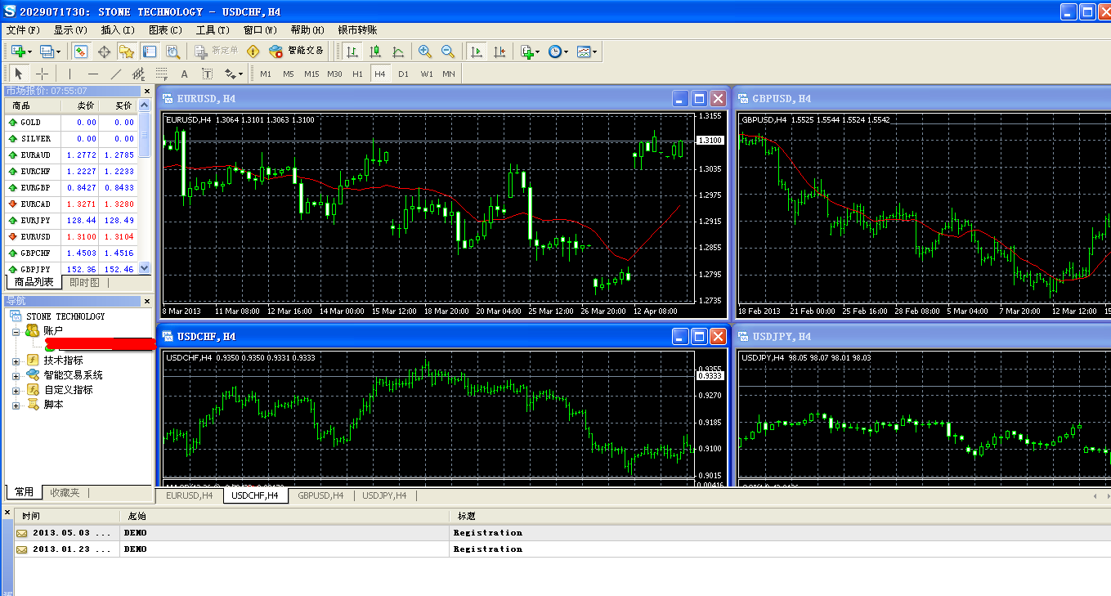
Task: Open the 工具(T) menu
Action: pos(213,29)
